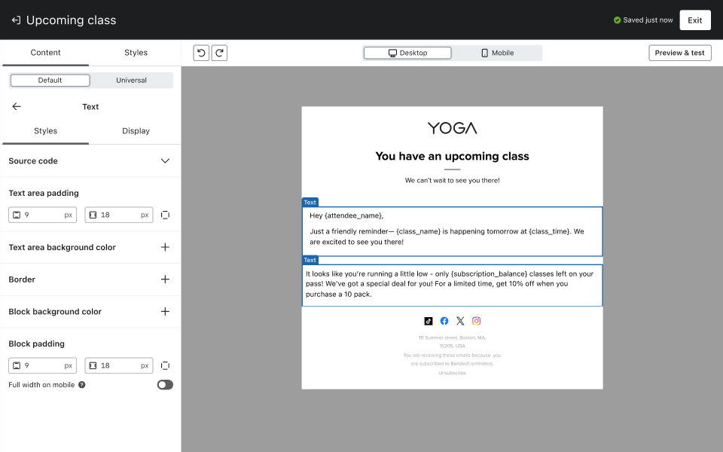This screenshot has width=723, height=452.
Task: Select the Hey {attendee_name} text block
Action: click(453, 231)
